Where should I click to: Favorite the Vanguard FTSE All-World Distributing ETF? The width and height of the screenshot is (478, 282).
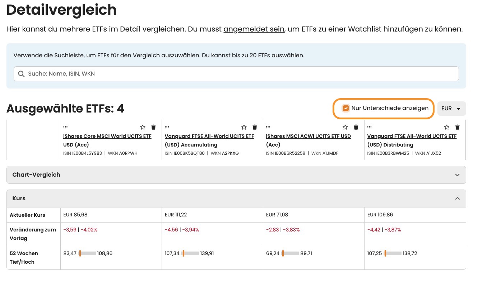tap(446, 127)
